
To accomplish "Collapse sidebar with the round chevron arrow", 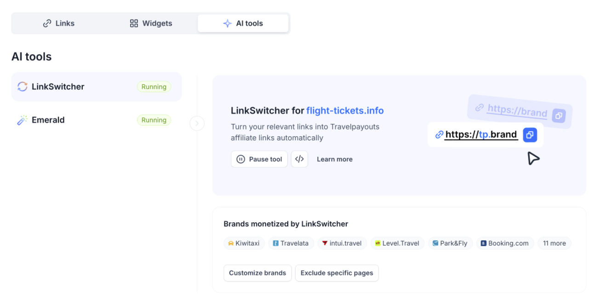I will click(197, 123).
